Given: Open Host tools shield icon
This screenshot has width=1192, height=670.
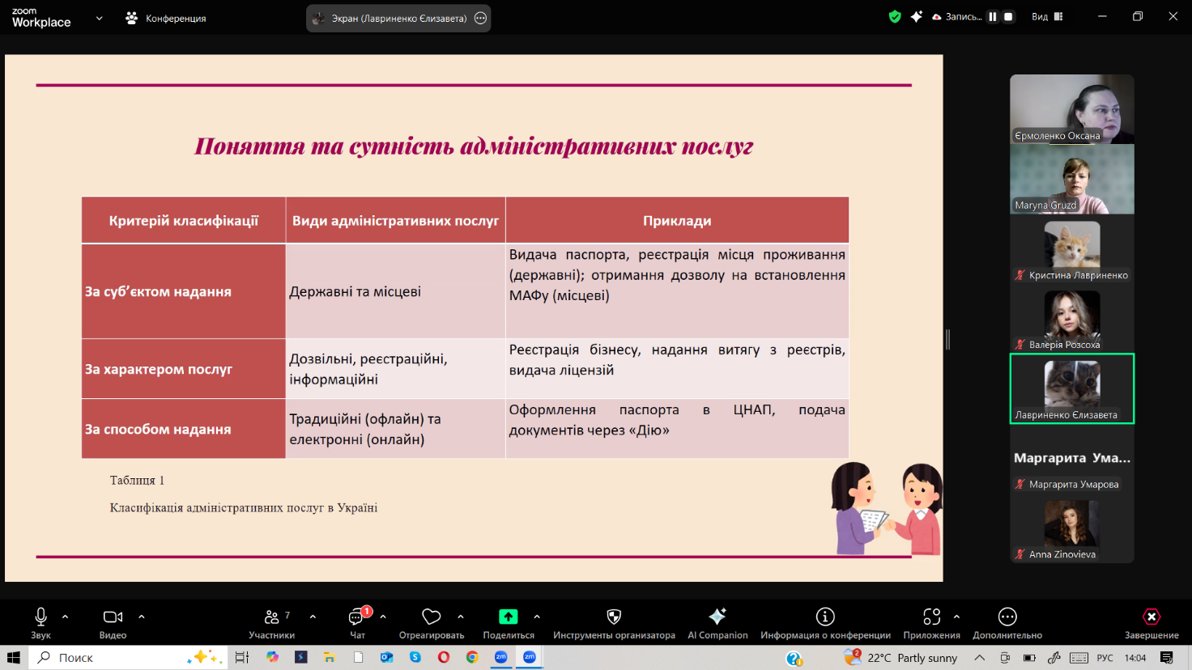Looking at the screenshot, I should tap(614, 617).
